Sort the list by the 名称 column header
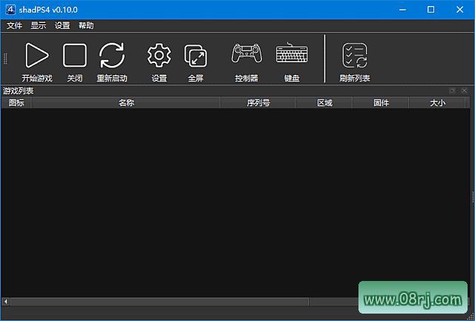The image size is (475, 321). tap(125, 103)
